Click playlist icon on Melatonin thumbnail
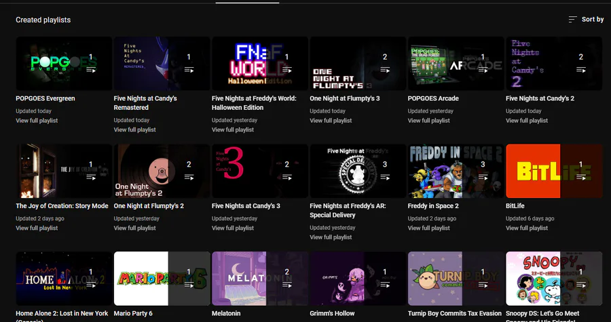The image size is (611, 322). coord(286,285)
